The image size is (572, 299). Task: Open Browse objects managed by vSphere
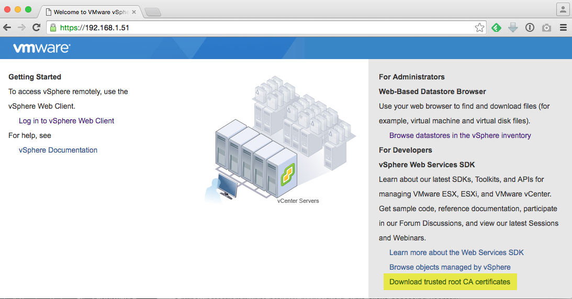coord(450,267)
